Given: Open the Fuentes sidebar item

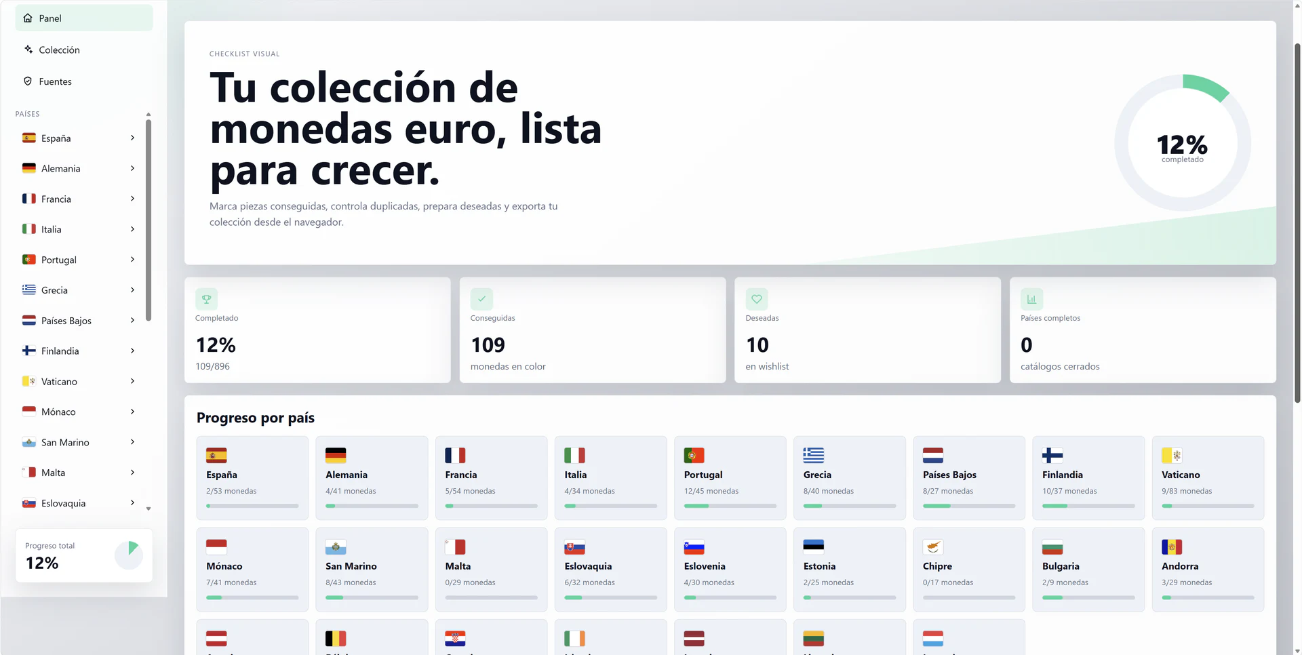Looking at the screenshot, I should pyautogui.click(x=84, y=81).
